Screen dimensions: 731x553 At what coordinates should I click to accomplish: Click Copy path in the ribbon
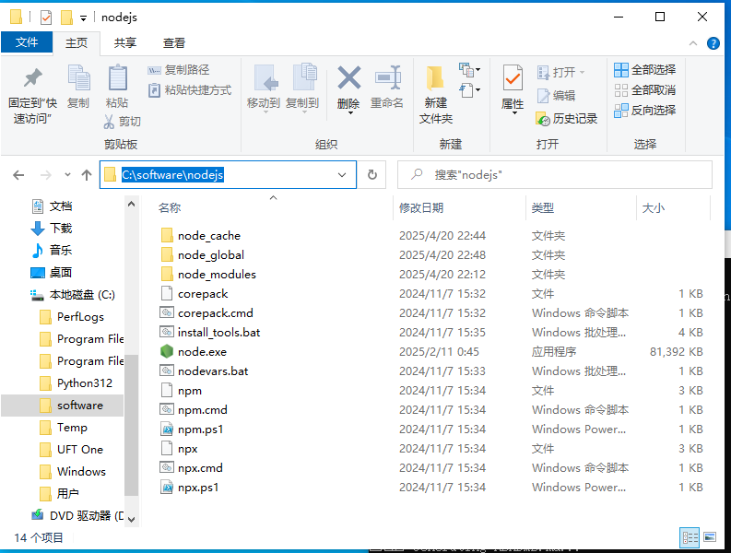pyautogui.click(x=179, y=70)
